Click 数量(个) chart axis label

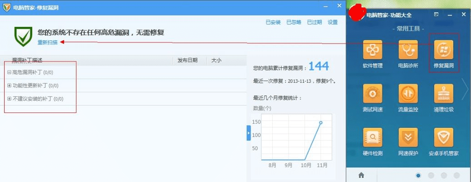(x=262, y=108)
